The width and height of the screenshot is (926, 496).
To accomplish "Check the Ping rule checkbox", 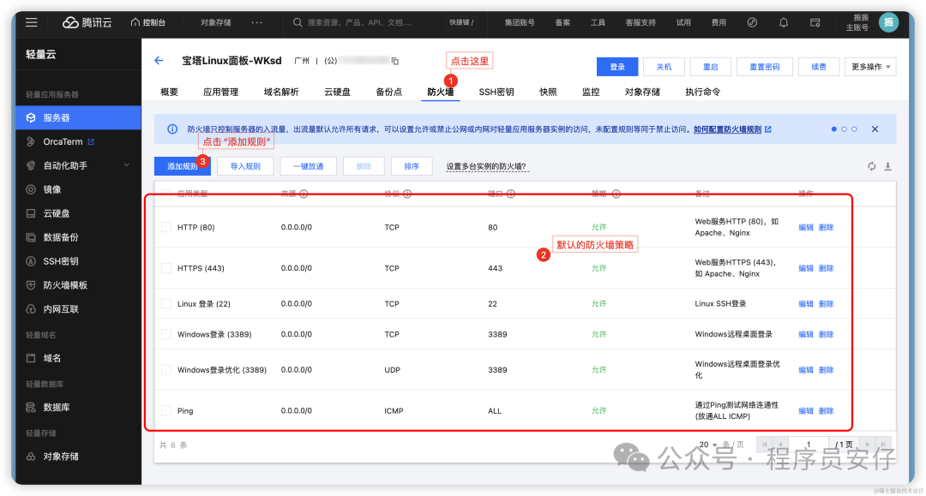I will [166, 411].
